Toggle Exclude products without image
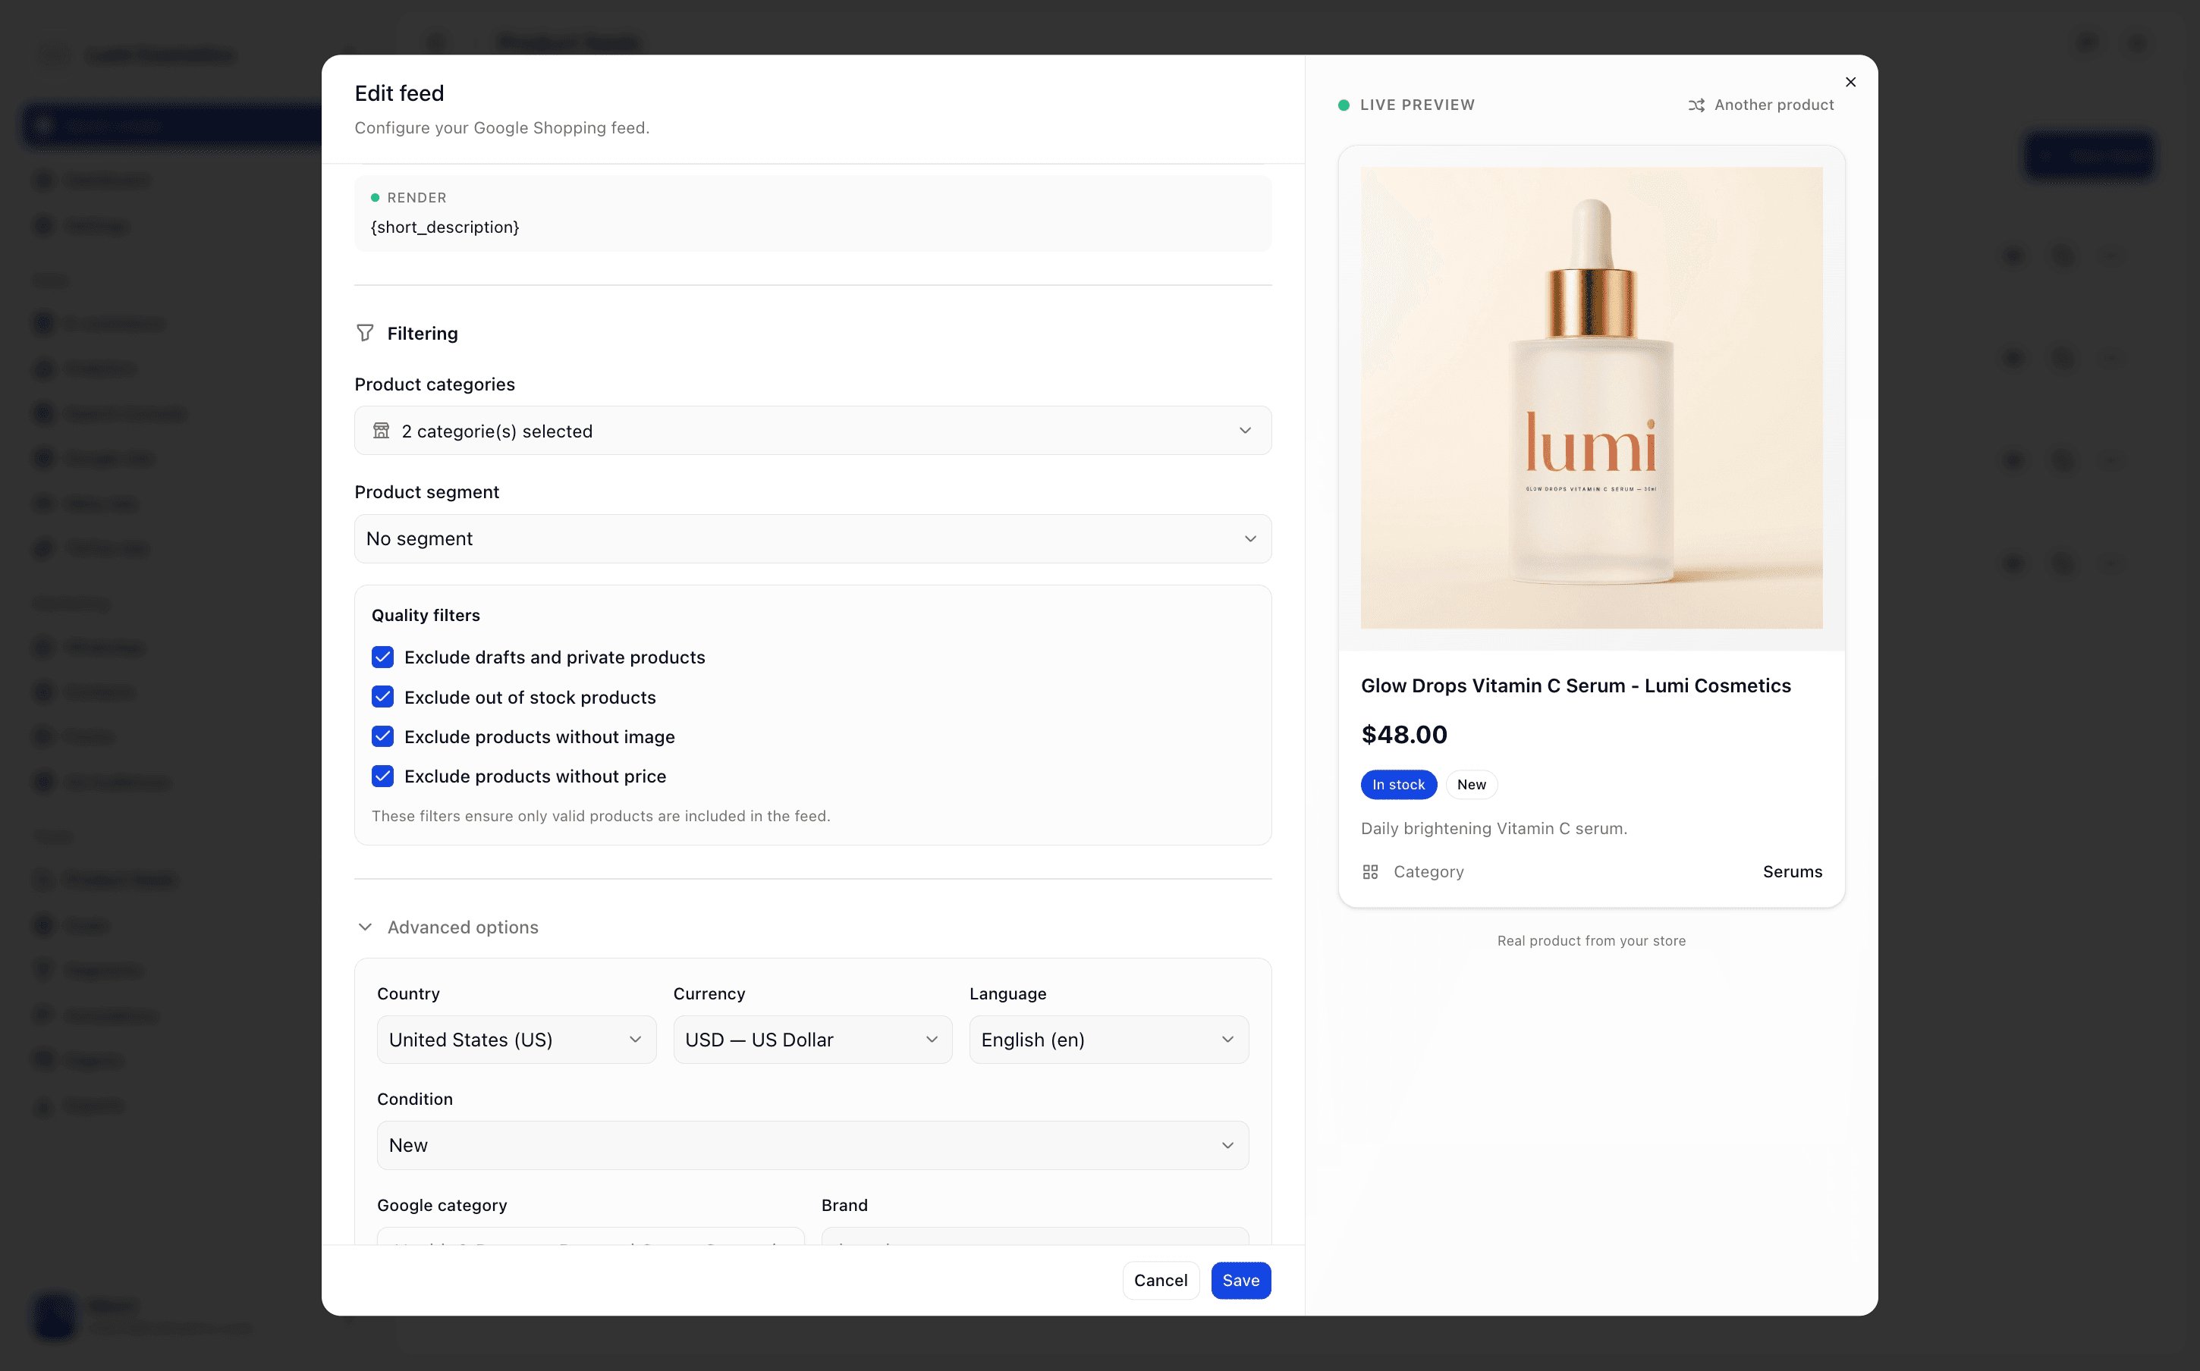Image resolution: width=2200 pixels, height=1371 pixels. (x=382, y=736)
